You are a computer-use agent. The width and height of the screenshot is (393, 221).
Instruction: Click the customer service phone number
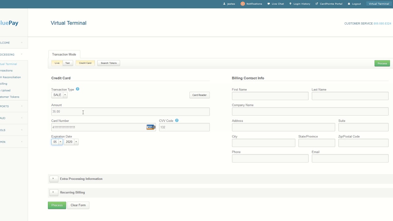click(382, 24)
